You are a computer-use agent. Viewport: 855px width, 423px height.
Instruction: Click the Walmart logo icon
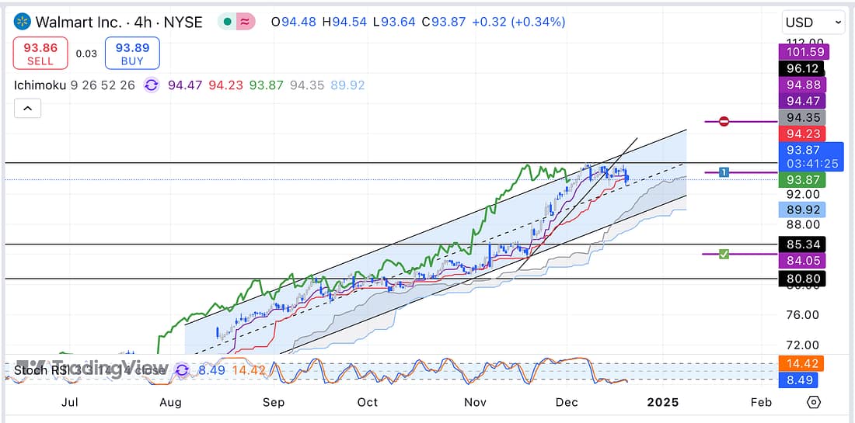(23, 22)
